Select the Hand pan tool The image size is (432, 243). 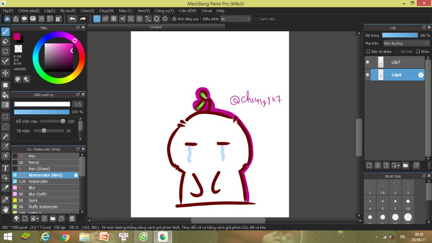point(5,210)
